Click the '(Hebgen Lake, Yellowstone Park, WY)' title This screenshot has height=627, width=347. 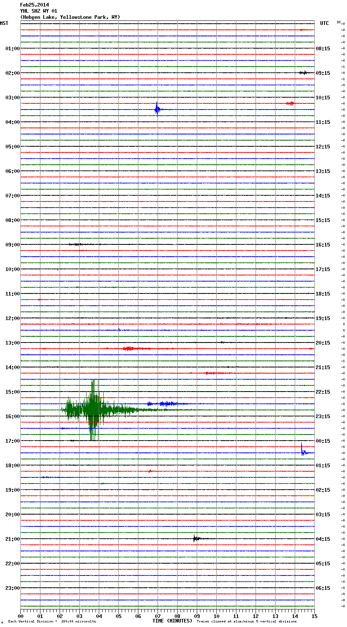click(x=70, y=17)
